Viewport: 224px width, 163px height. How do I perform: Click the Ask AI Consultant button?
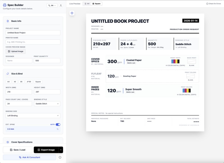pos(29,157)
